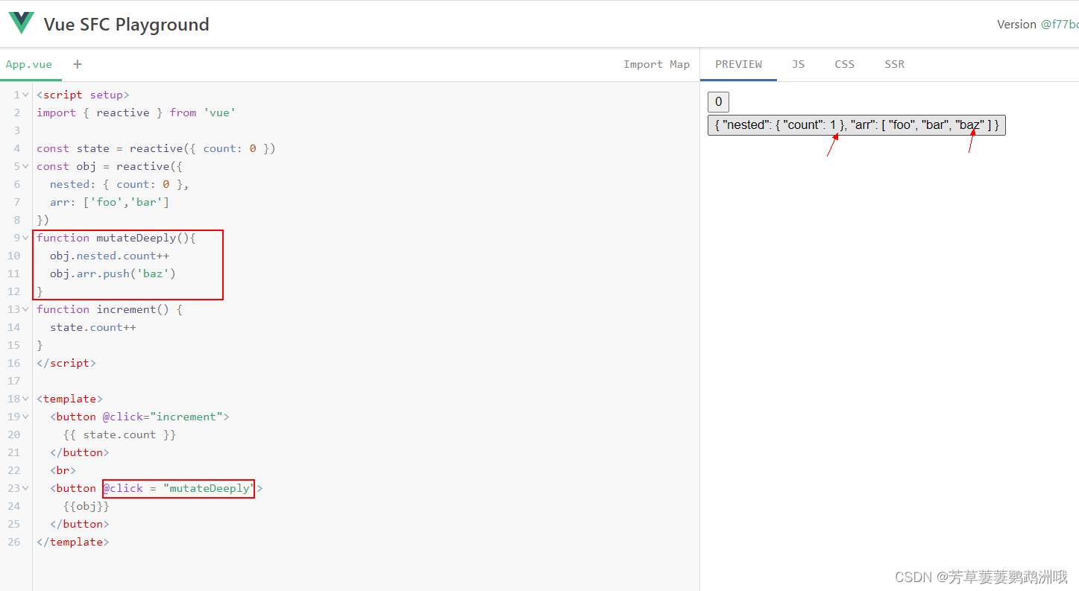The image size is (1079, 591).
Task: Fold the mutateDeeply button element at line 23
Action: point(26,488)
